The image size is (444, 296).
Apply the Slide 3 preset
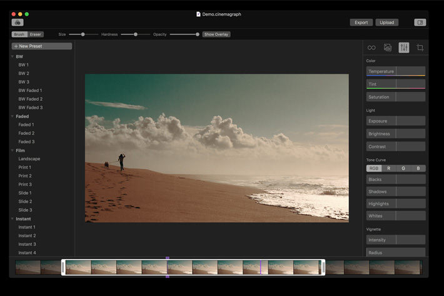click(25, 210)
